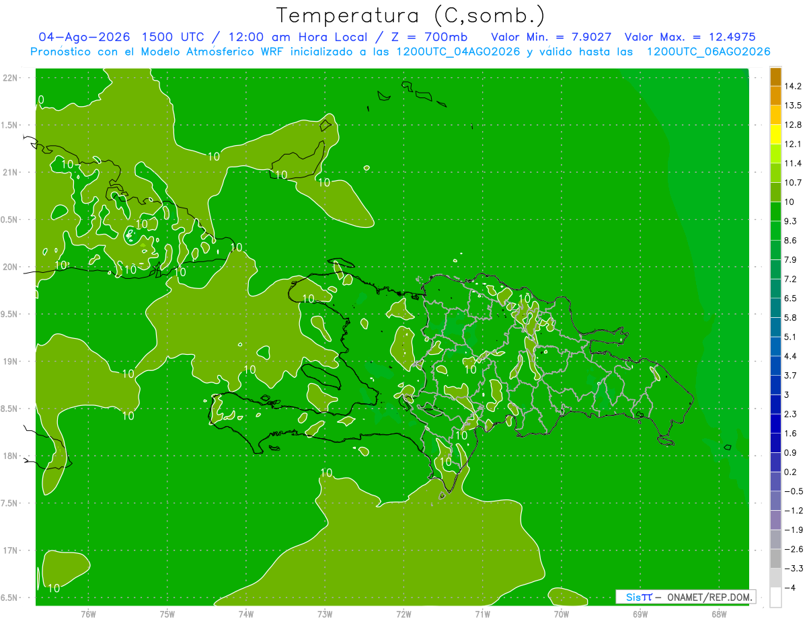Click the purple swatch between -1.2 and -1.9
807x623 pixels.
(x=775, y=520)
